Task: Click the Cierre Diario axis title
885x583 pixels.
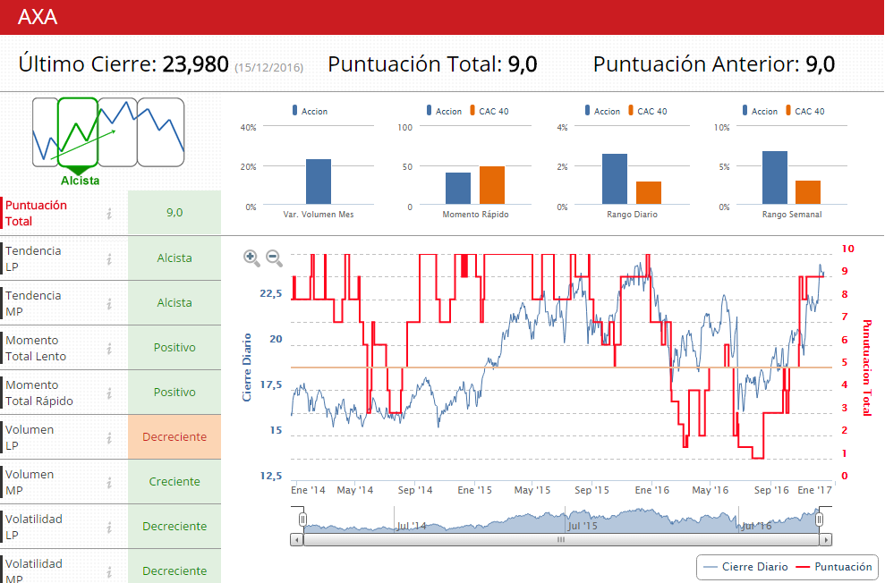Action: (247, 367)
